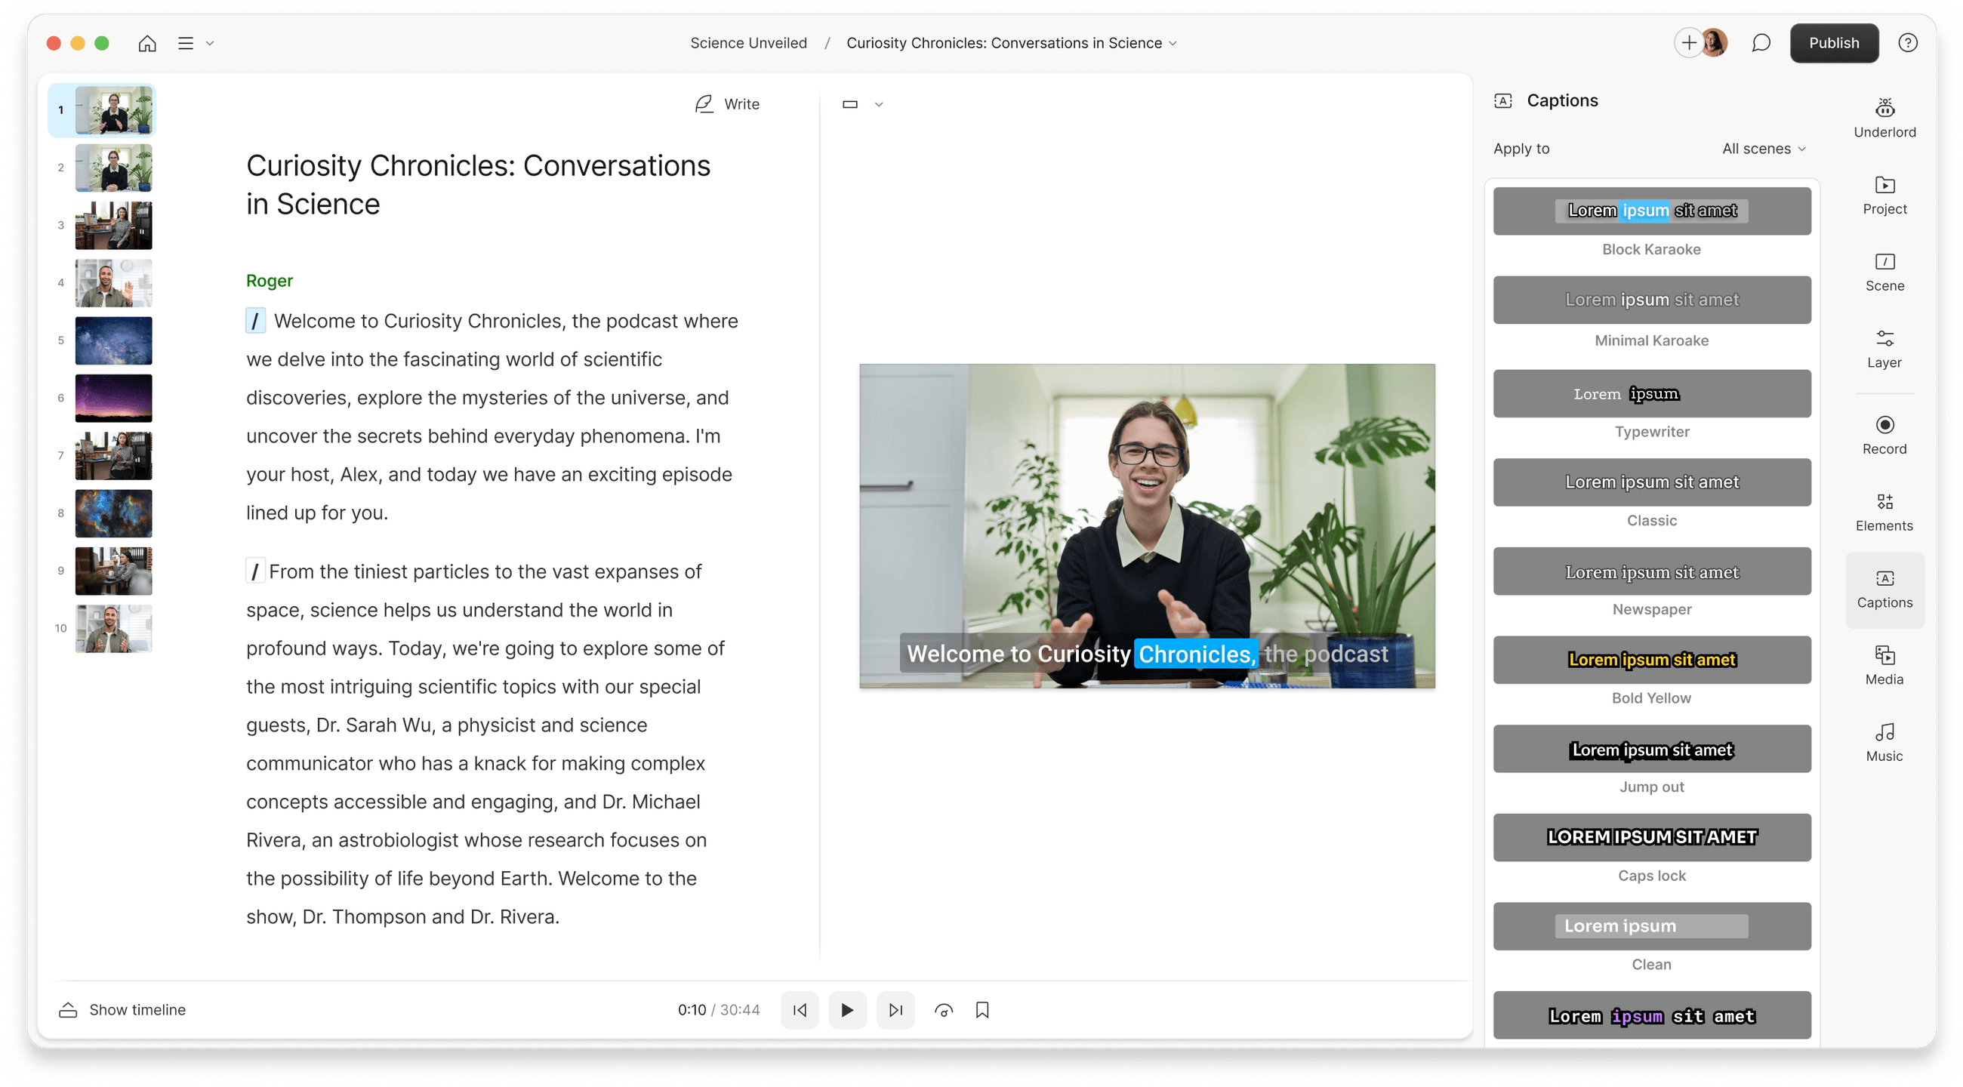Open the hamburger menu
This screenshot has width=1963, height=1087.
click(x=185, y=43)
